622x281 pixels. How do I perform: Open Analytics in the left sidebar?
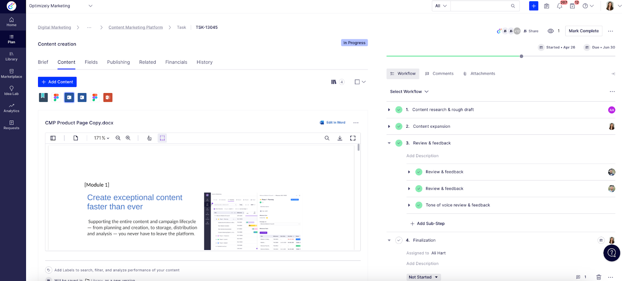(x=11, y=108)
